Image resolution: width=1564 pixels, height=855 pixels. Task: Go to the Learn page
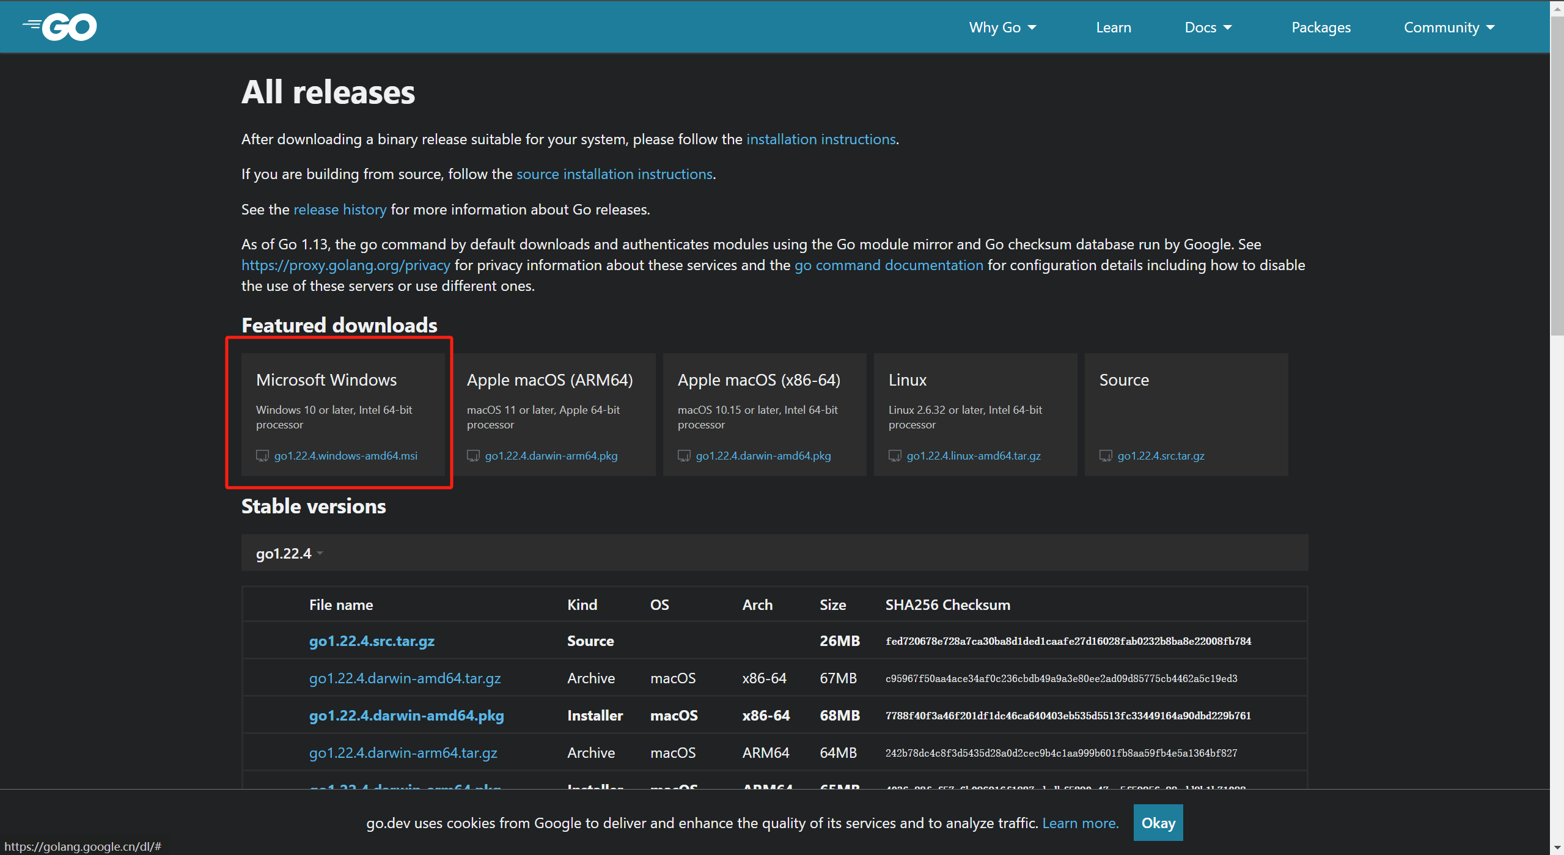click(1114, 28)
